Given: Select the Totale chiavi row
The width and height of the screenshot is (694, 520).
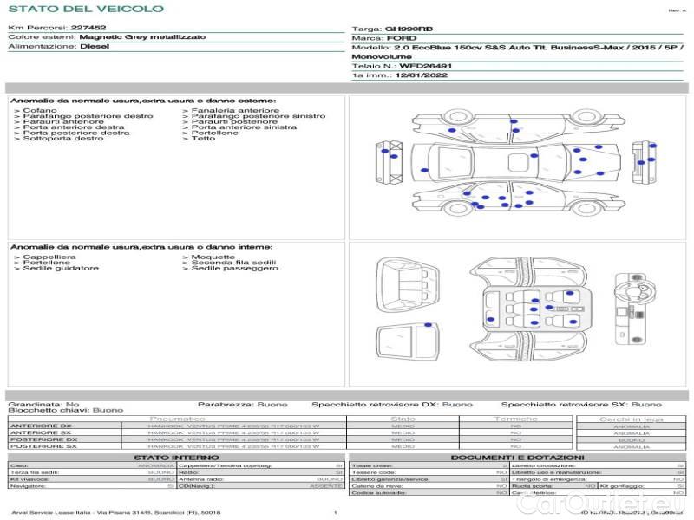Looking at the screenshot, I should point(429,465).
